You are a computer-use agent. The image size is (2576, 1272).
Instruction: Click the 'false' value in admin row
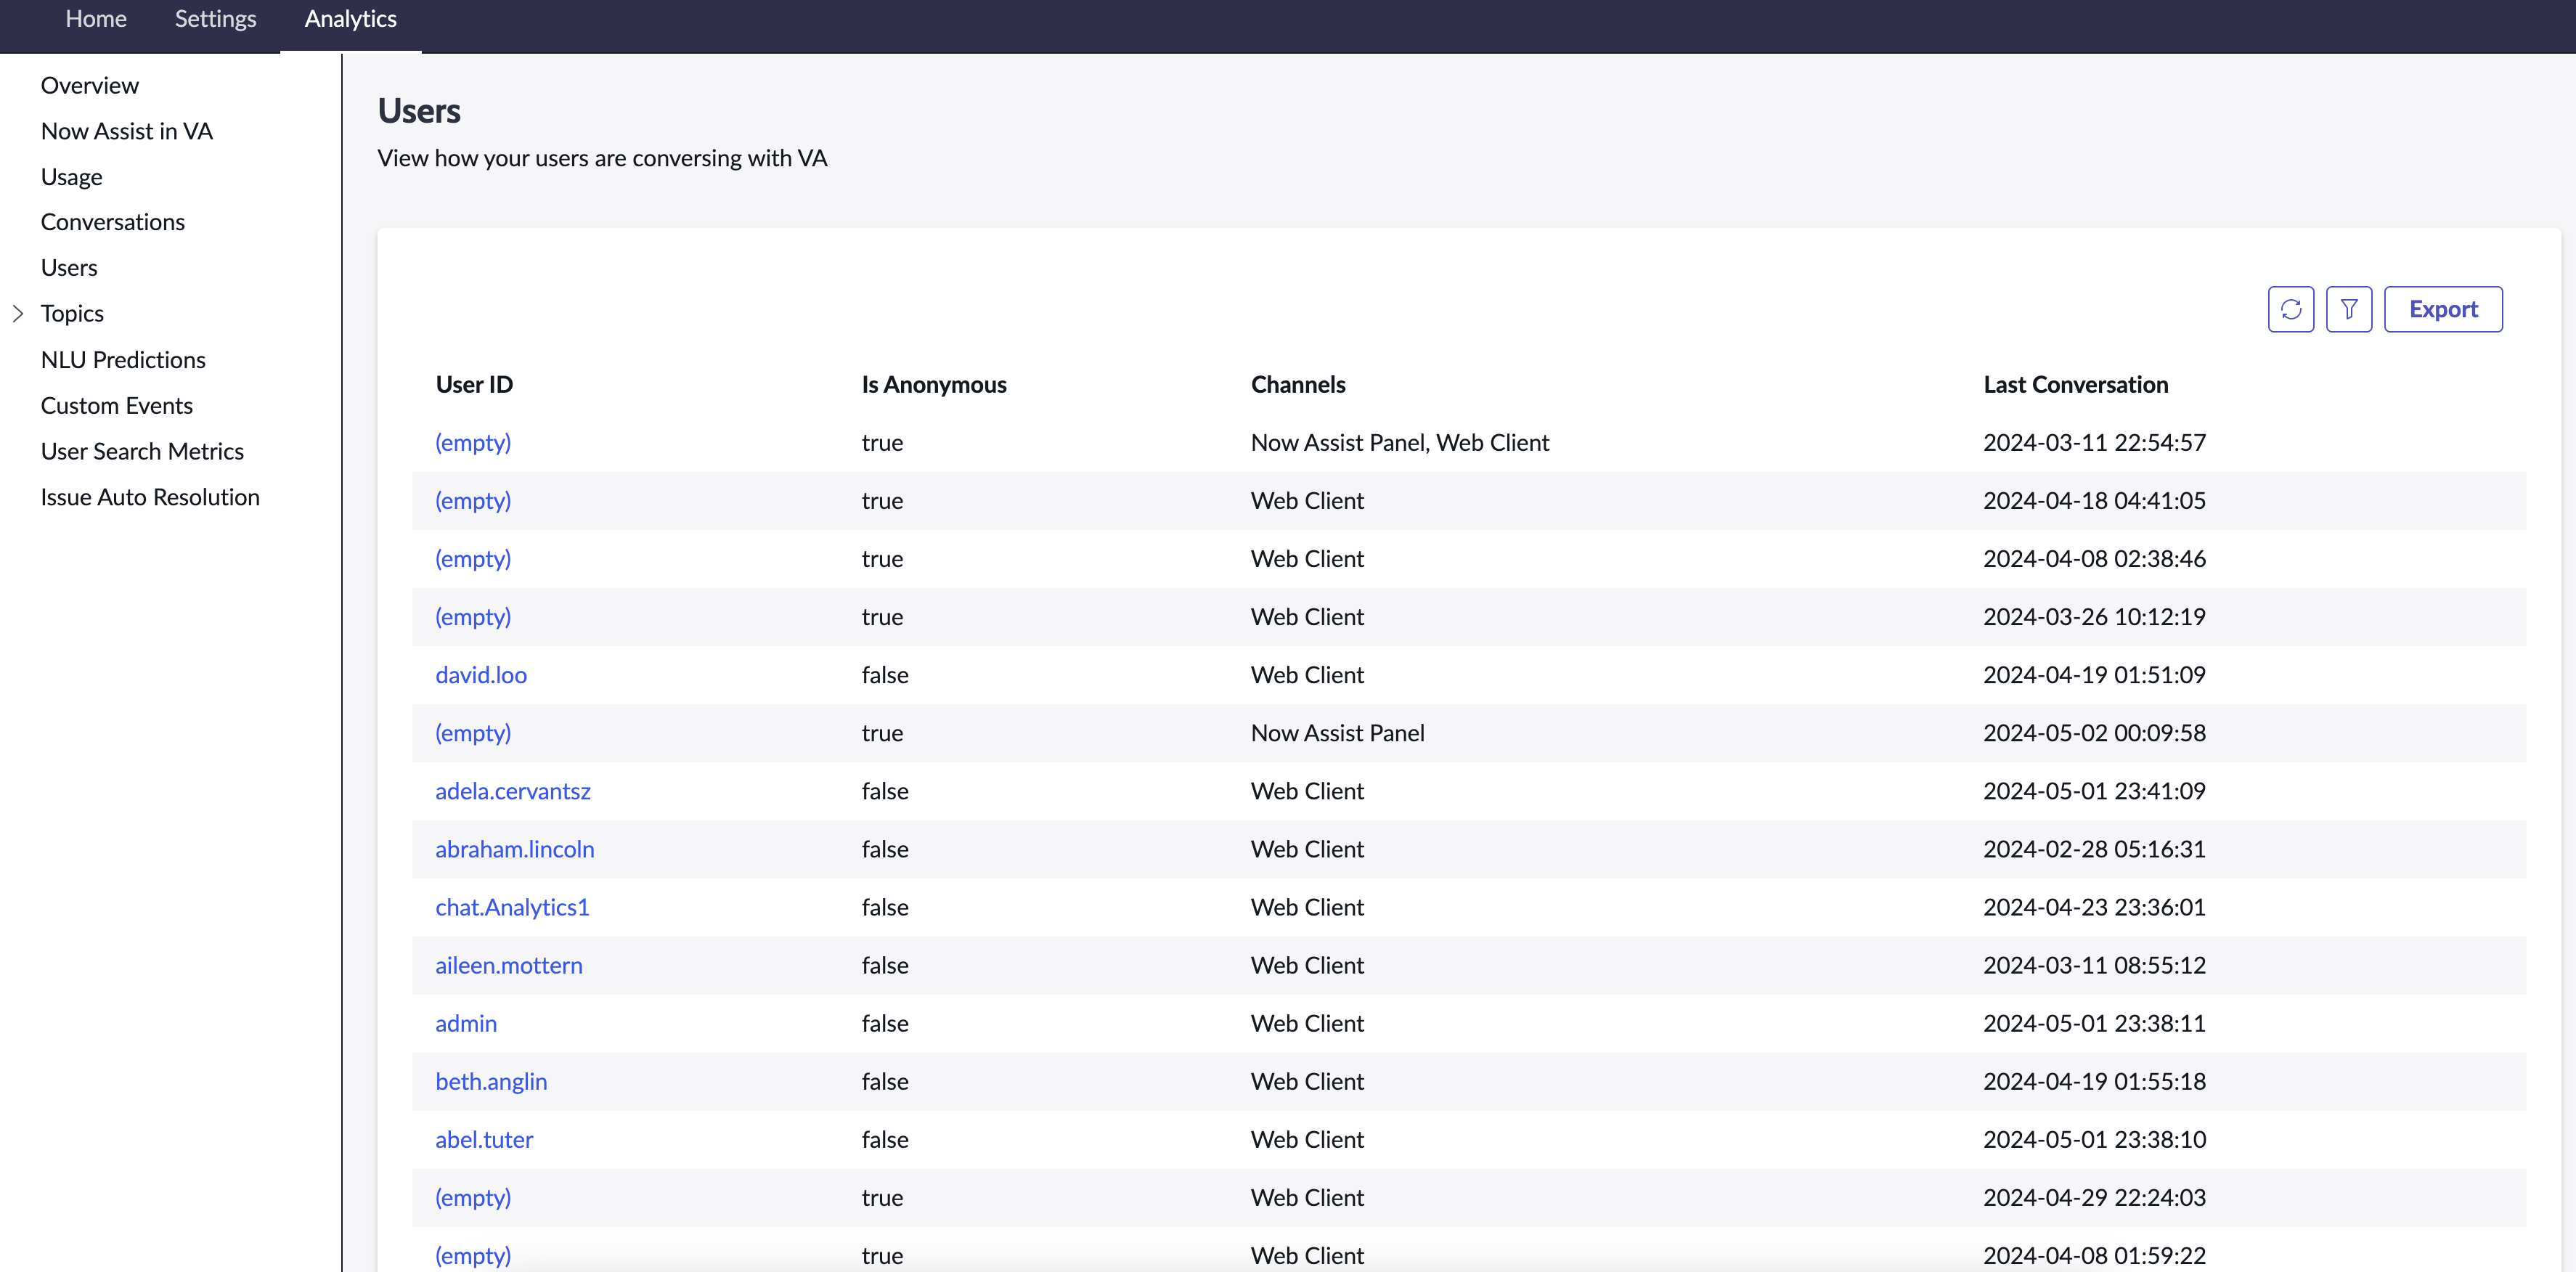885,1023
